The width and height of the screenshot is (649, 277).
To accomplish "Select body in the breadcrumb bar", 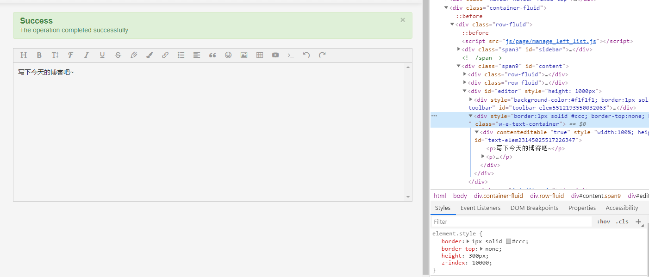I will coord(460,196).
